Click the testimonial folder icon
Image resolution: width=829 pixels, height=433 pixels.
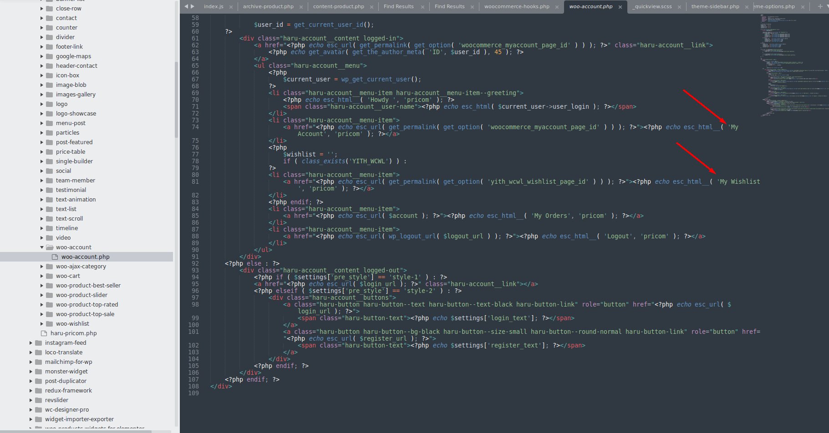point(50,190)
